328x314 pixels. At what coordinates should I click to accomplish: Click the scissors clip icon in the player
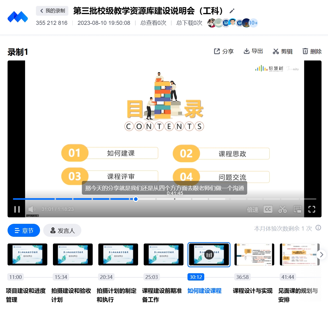(283, 209)
